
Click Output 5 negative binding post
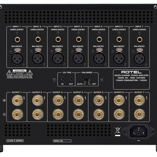point(99,114)
